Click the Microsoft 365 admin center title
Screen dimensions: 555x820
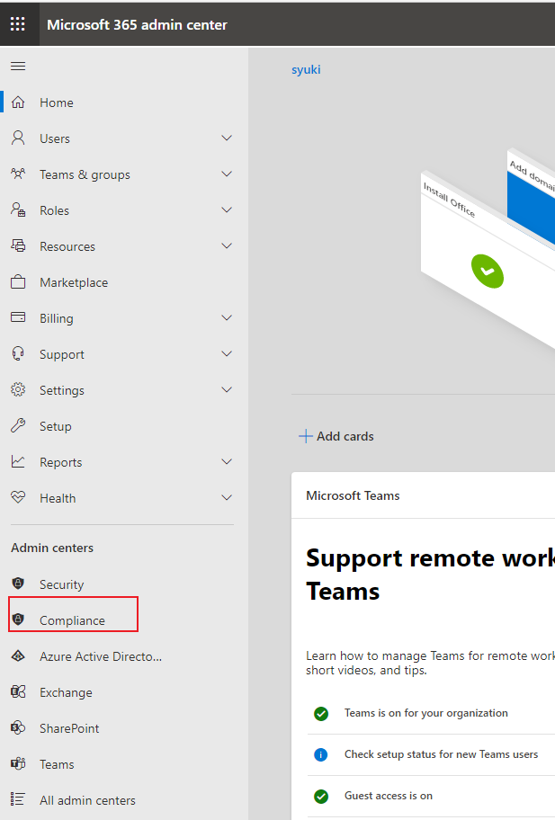click(137, 24)
